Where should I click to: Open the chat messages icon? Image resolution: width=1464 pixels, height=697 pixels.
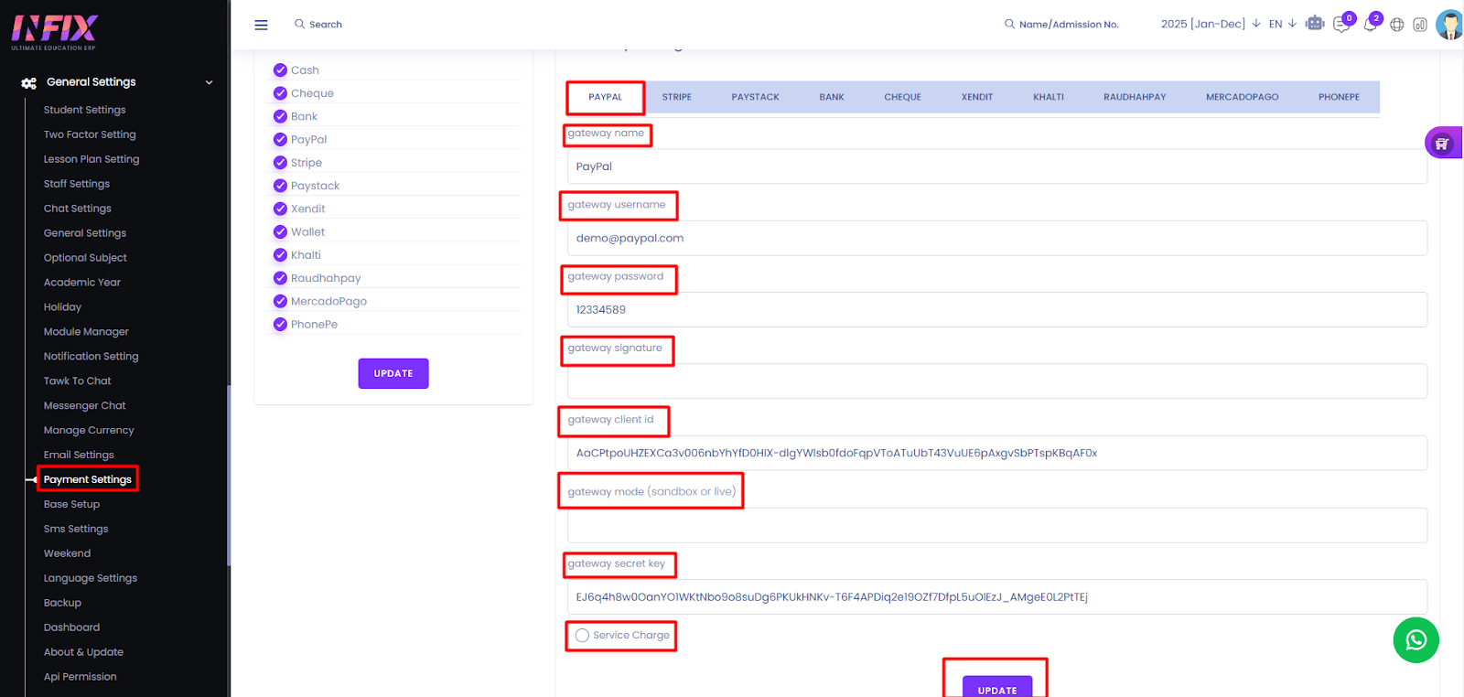(1341, 25)
